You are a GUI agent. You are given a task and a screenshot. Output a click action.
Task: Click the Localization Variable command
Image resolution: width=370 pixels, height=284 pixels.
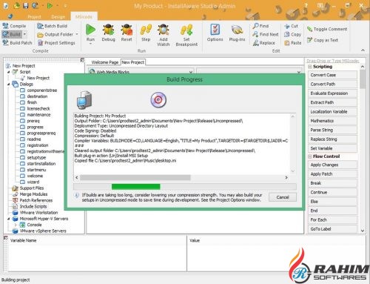(332, 112)
